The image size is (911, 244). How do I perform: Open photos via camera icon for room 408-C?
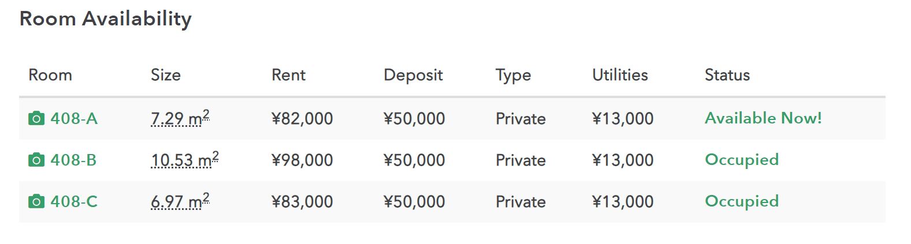[36, 202]
